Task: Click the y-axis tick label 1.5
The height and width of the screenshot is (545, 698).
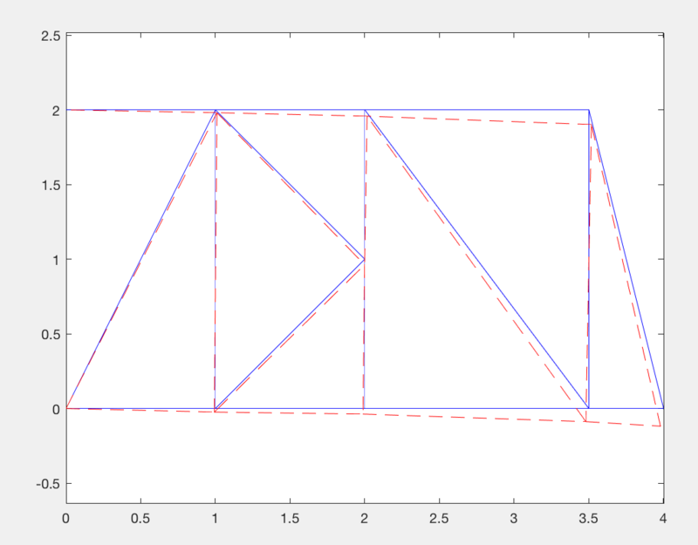Action: [x=51, y=185]
